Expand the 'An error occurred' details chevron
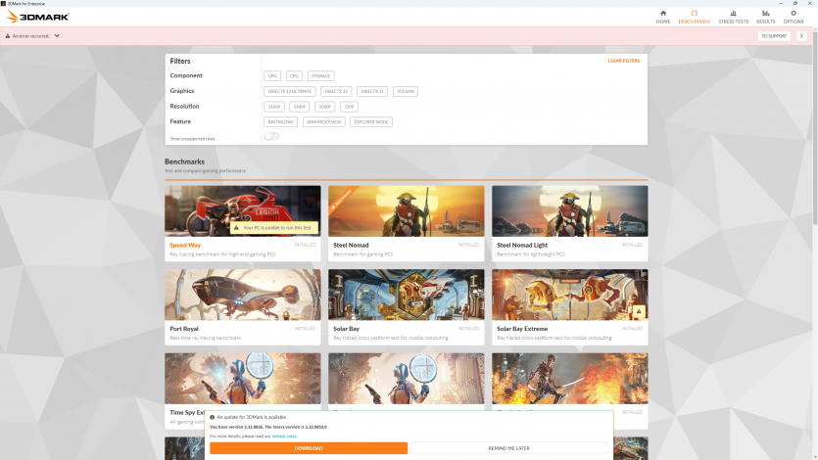The image size is (818, 460). tap(57, 36)
